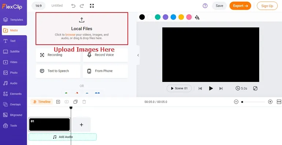282x145 pixels.
Task: Open fullscreen preview under the canvas
Action: pos(255,88)
